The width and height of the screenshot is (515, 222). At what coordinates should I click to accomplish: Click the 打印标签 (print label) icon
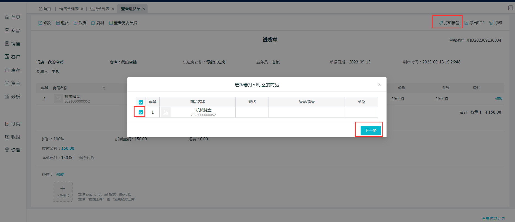coord(441,23)
